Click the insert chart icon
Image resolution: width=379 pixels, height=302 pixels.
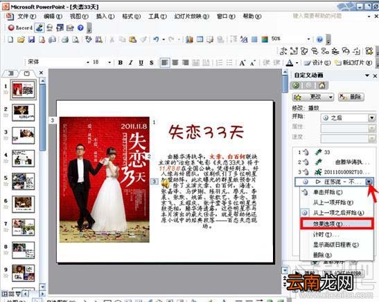tap(189, 39)
